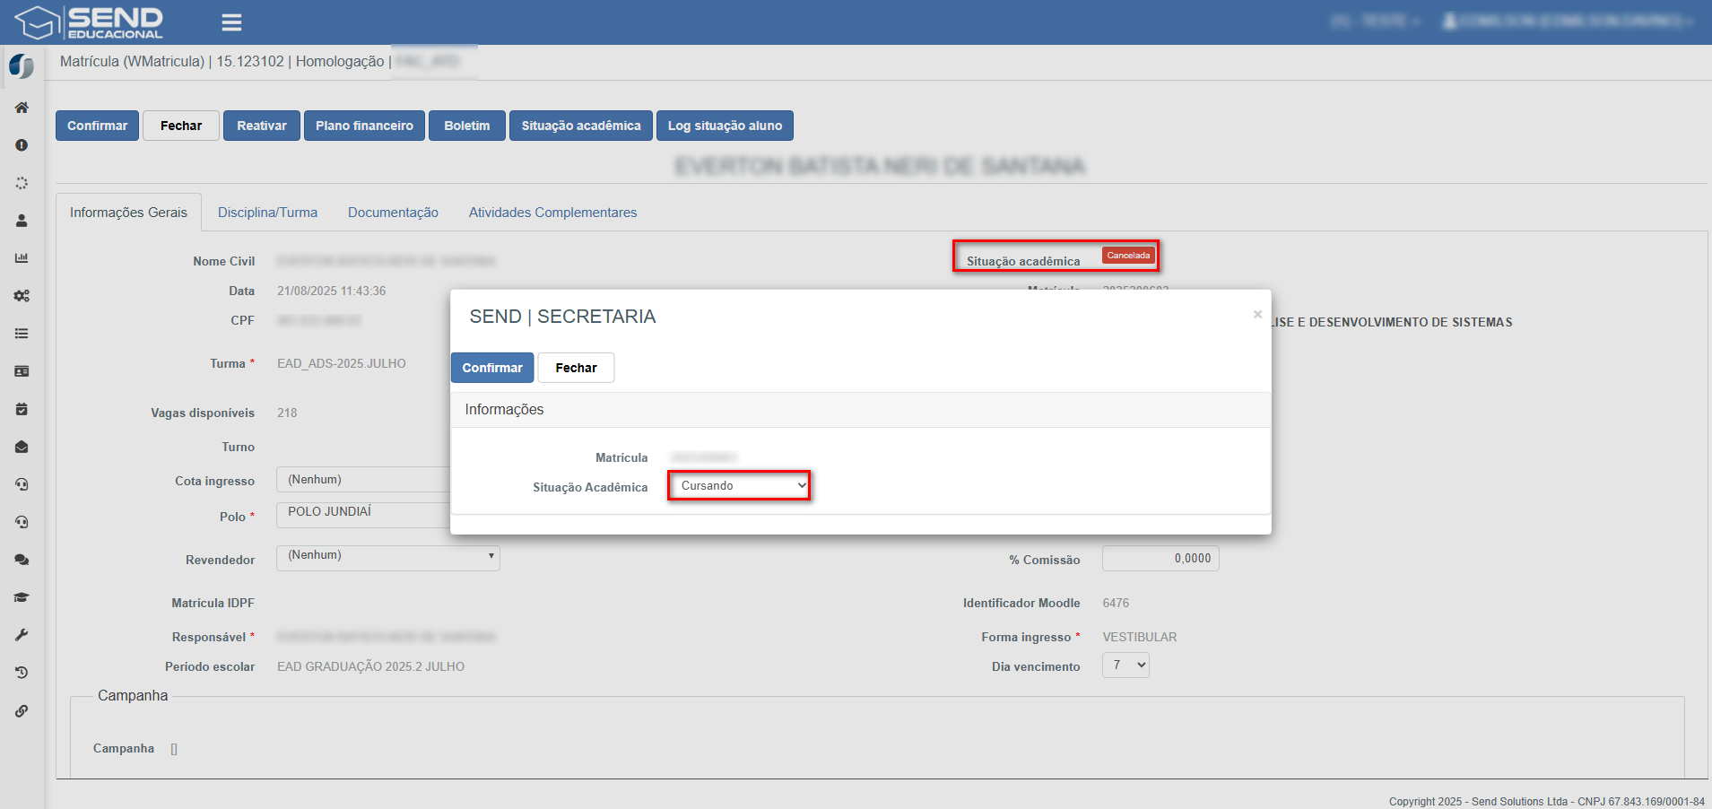Click the Reativar button in the toolbar

[x=261, y=126]
